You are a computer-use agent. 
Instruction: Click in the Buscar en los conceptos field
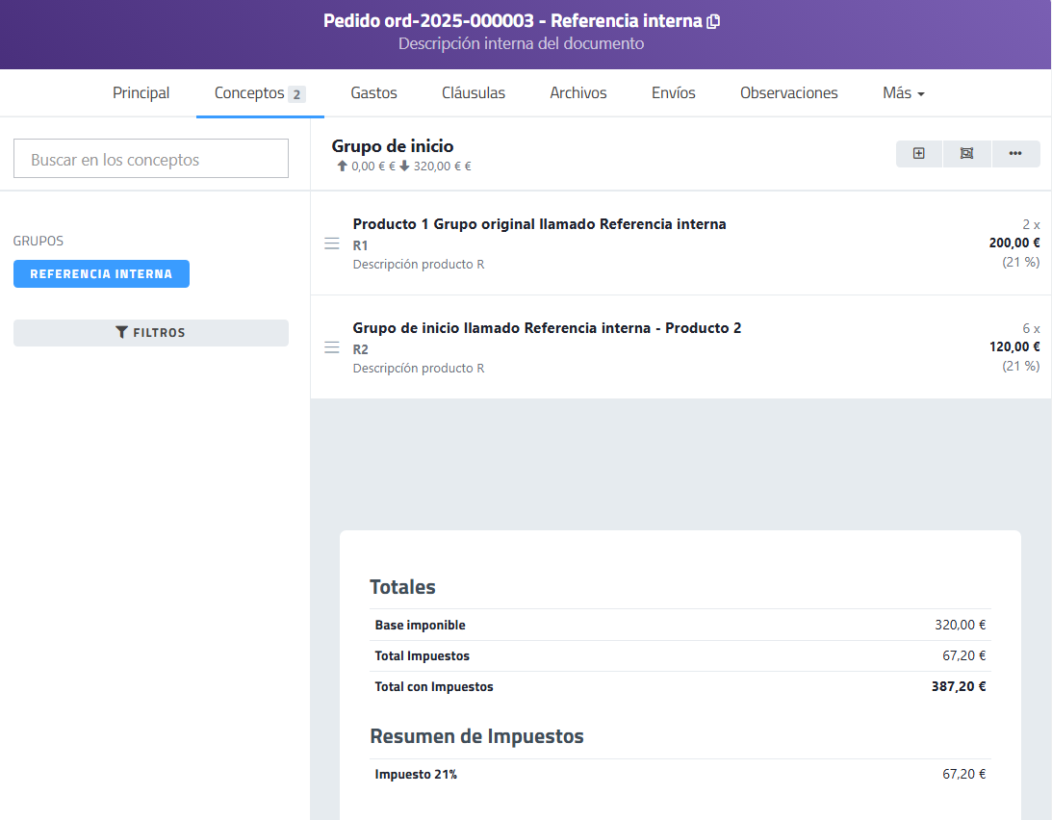[x=150, y=159]
